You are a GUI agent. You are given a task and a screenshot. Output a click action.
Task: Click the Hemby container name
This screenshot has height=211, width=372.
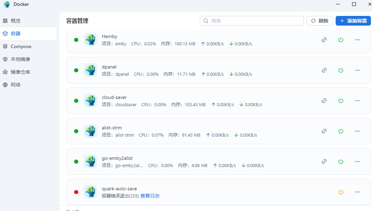click(x=109, y=36)
